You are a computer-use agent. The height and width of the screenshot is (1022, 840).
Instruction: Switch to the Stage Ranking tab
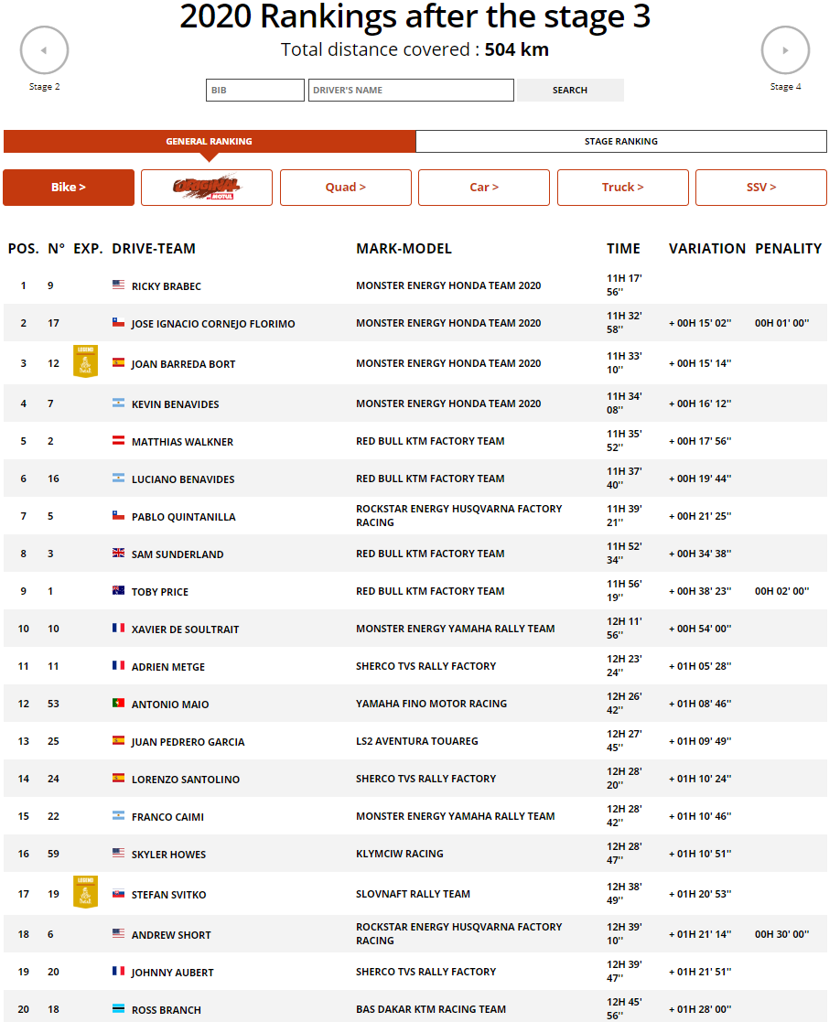(621, 142)
